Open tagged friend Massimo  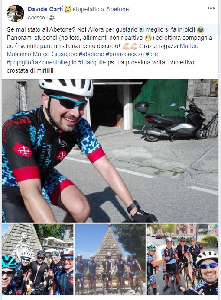point(19,54)
